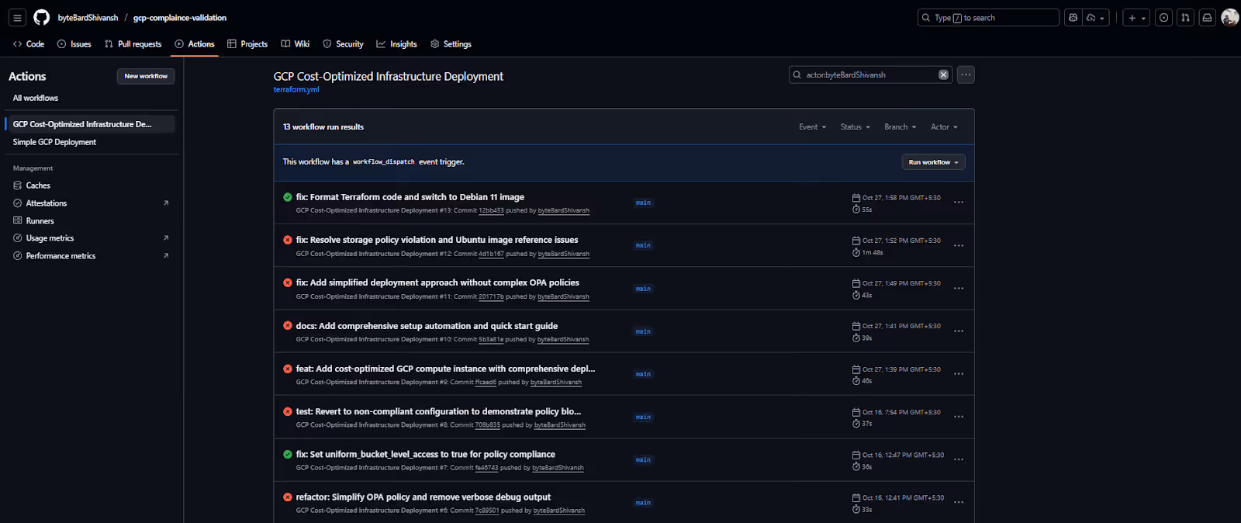This screenshot has width=1241, height=523.
Task: Open run #10 options ellipsis menu
Action: [959, 331]
